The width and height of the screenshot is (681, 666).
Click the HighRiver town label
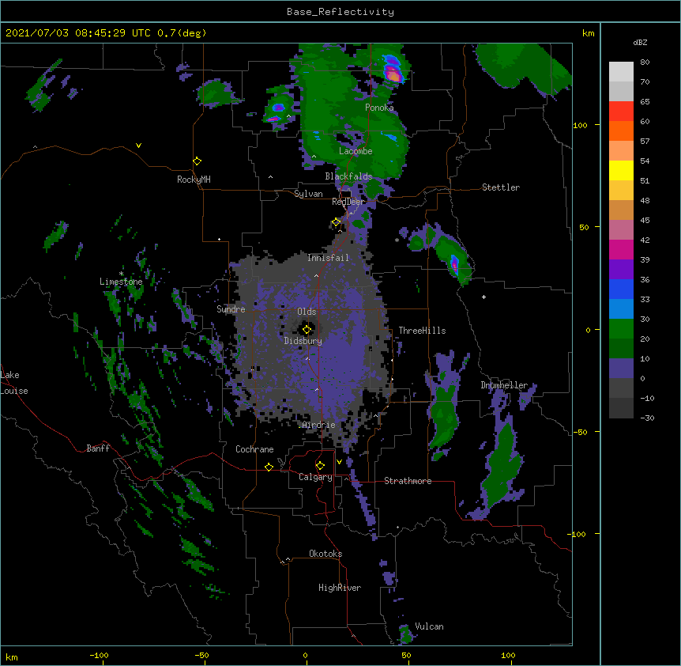click(340, 588)
